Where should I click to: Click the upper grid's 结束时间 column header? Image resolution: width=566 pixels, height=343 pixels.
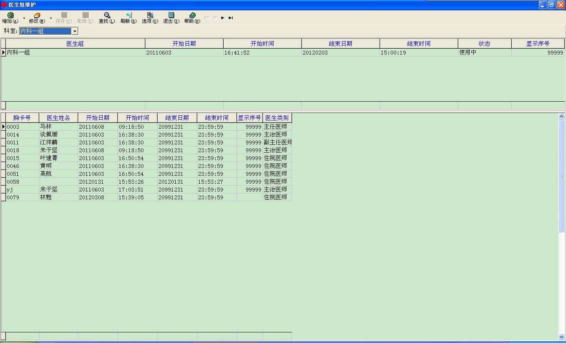point(419,44)
